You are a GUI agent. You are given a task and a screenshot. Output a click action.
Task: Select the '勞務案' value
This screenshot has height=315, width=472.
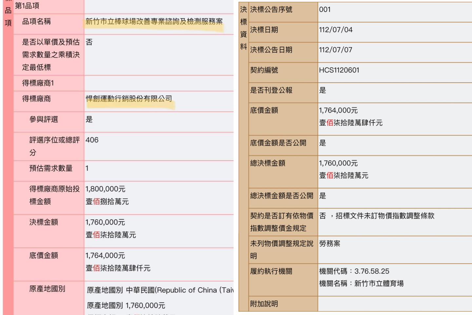pos(329,243)
